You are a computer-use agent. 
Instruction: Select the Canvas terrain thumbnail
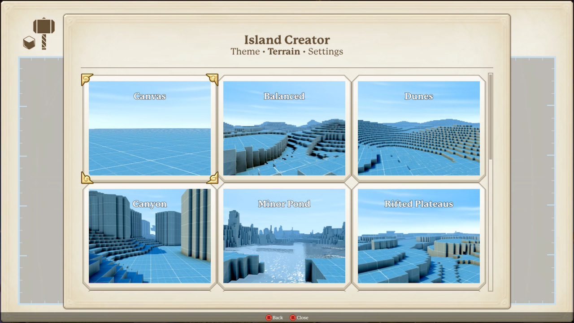[x=150, y=128]
